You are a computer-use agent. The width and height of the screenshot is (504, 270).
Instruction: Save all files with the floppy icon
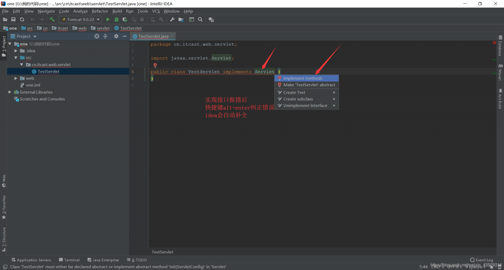pos(13,19)
